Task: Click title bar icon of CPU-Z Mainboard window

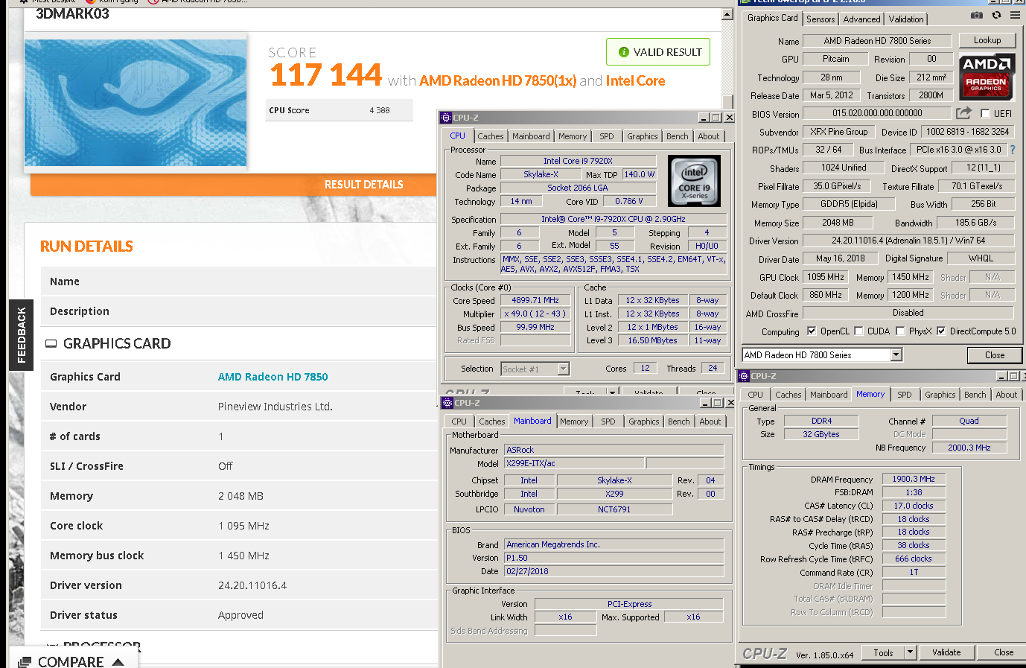Action: tap(447, 403)
